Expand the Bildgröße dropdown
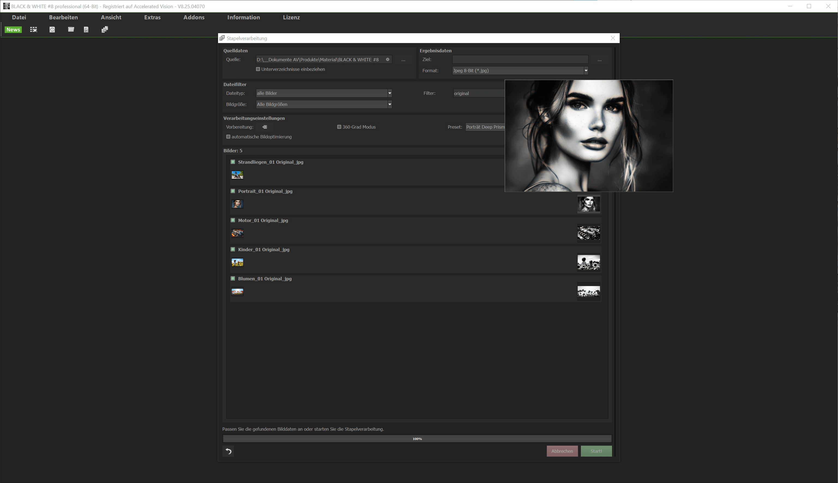Image resolution: width=838 pixels, height=483 pixels. click(390, 105)
